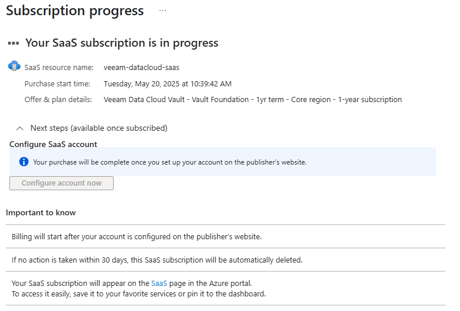Click the purchase start time value
This screenshot has width=460, height=311.
[167, 84]
